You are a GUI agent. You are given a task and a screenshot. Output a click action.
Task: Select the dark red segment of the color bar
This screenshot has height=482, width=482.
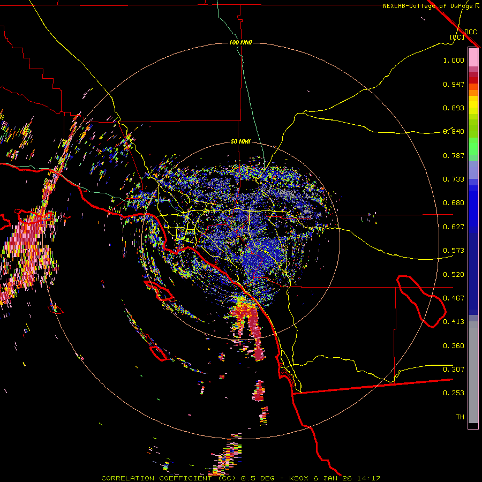473,74
